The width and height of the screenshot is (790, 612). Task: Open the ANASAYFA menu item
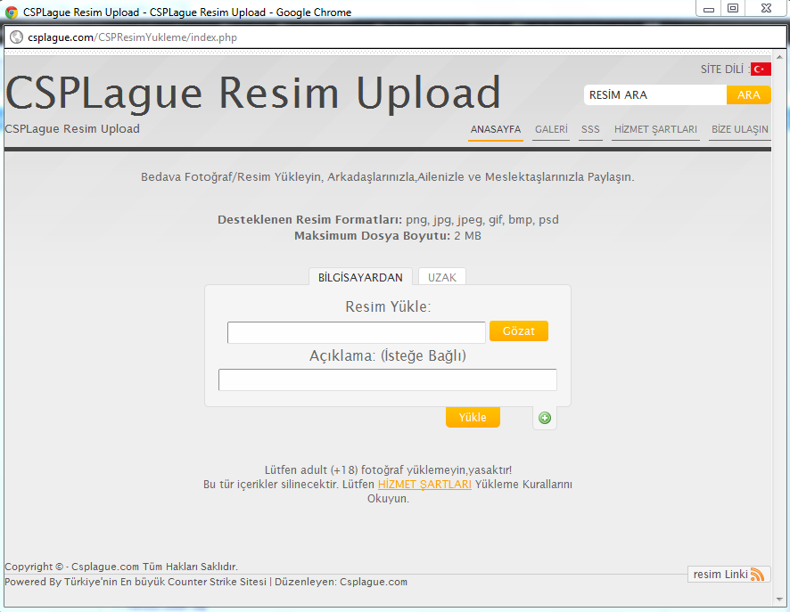pos(495,129)
